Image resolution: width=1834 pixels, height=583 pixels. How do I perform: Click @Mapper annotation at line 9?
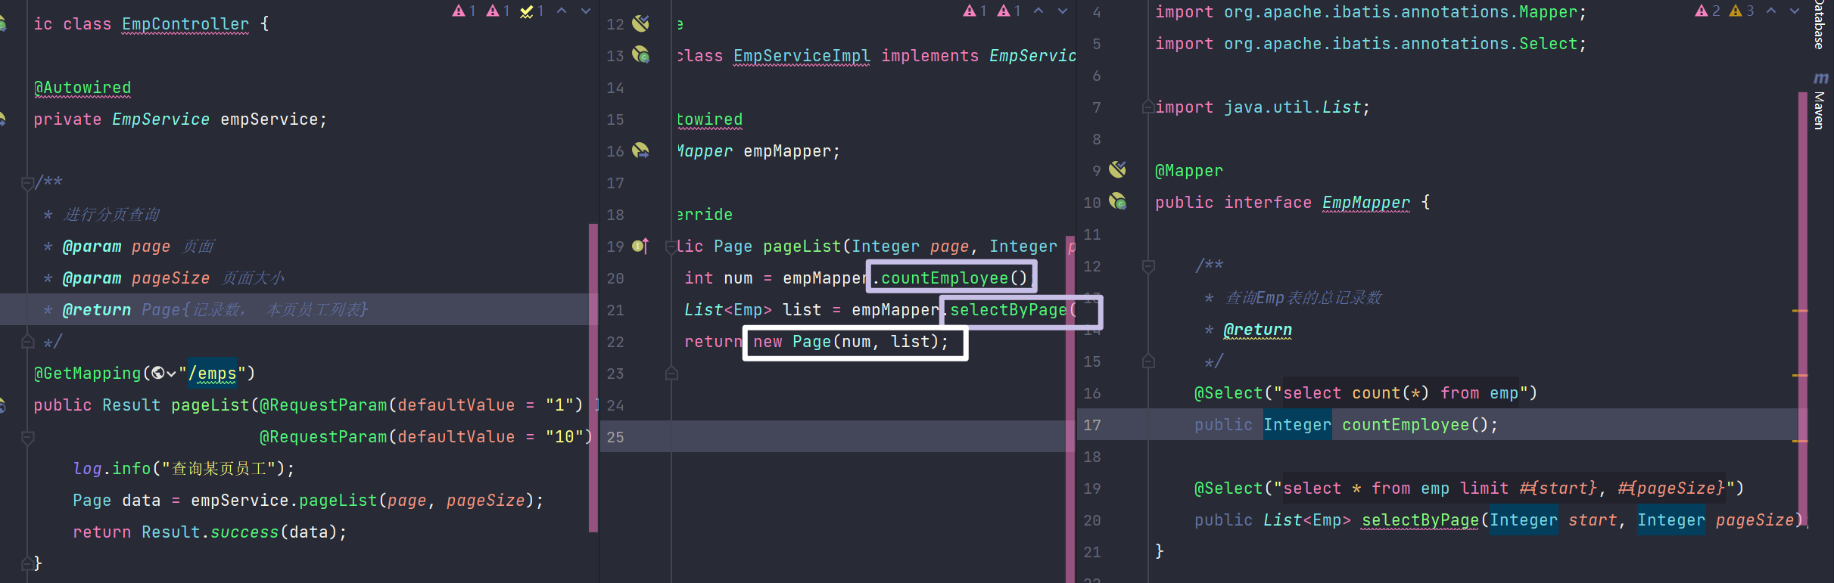(x=1189, y=171)
